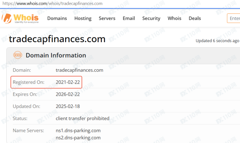Viewport: 240px width, 143px height.
Task: Click the tradecapfinances.com page heading
Action: 57,39
